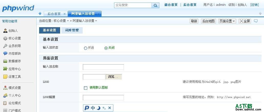Click the 前台首页 link

(171, 5)
